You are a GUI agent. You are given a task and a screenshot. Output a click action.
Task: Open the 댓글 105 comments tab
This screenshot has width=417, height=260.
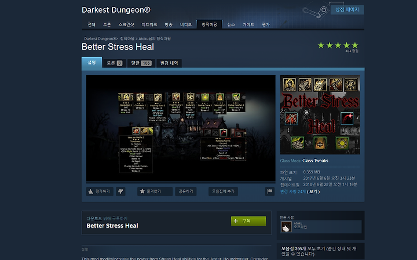141,63
